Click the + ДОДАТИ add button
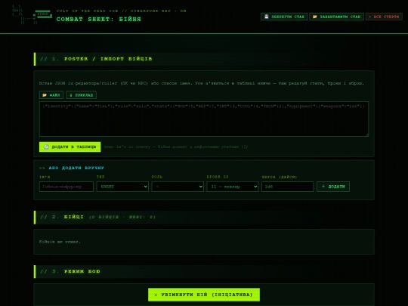 point(333,187)
